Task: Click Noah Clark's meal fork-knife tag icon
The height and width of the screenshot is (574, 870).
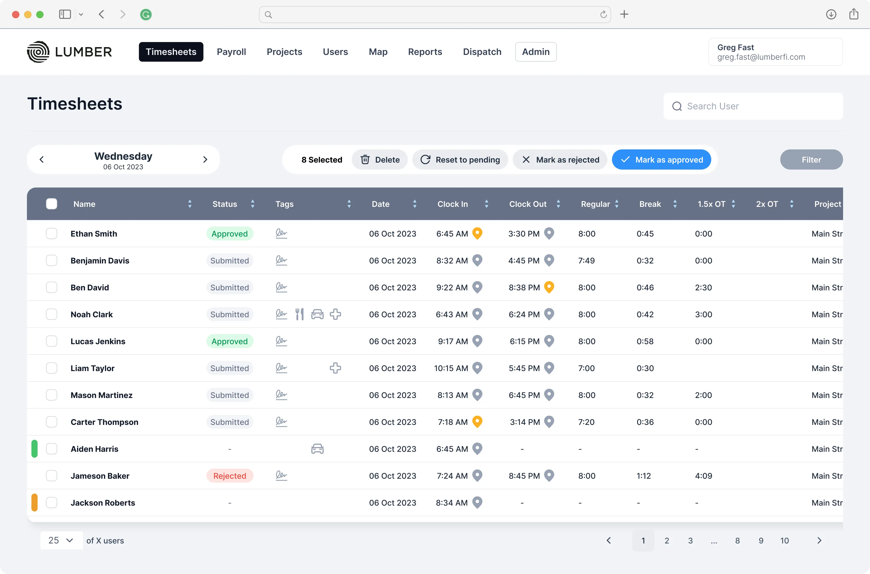Action: coord(299,314)
